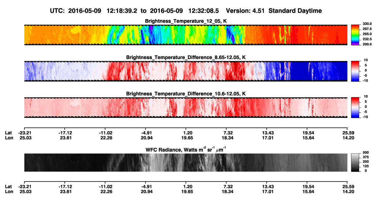Click the rainbow colorbar for Brightness Temperature
This screenshot has width=386, height=198.
(355, 35)
